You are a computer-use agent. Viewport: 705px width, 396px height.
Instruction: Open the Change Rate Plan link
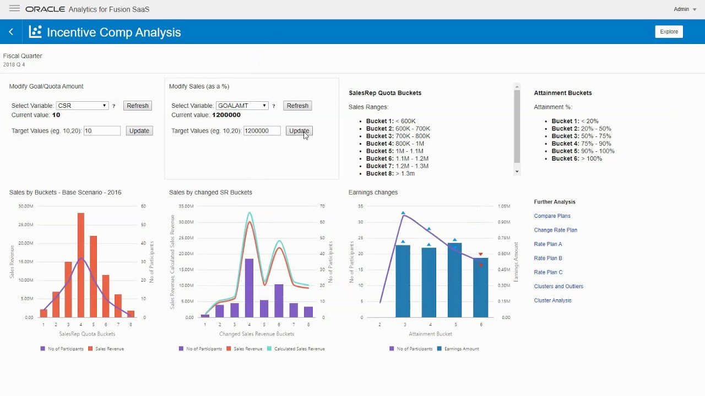pyautogui.click(x=555, y=230)
